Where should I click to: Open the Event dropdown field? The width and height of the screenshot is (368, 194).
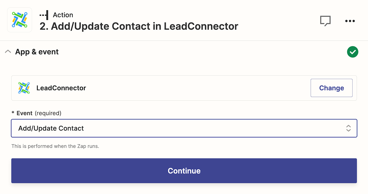point(179,128)
